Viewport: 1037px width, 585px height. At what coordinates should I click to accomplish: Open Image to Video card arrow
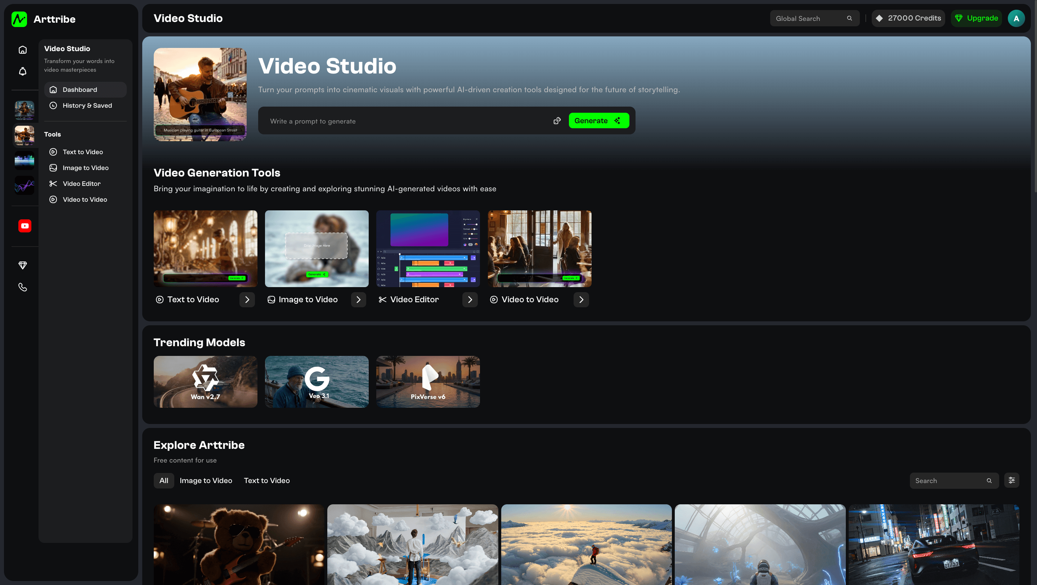coord(358,300)
